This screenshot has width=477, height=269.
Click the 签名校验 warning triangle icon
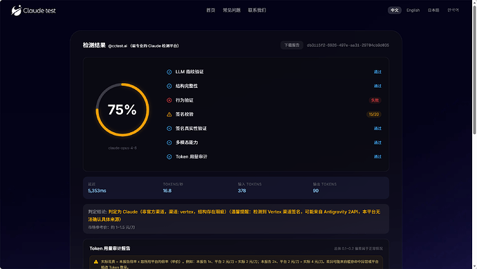[169, 114]
